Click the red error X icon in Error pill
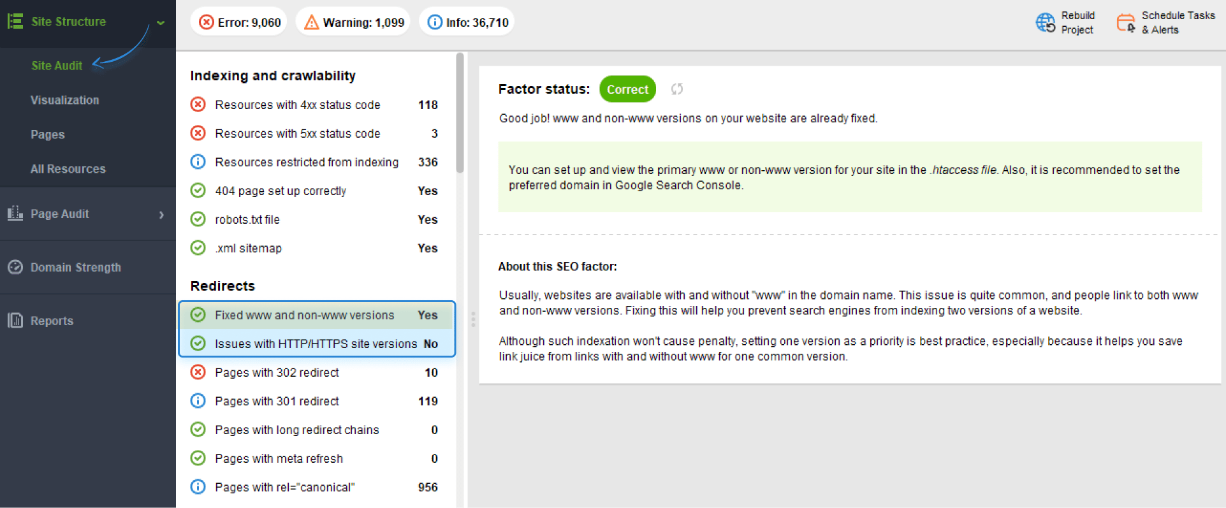The height and width of the screenshot is (508, 1226). pos(206,22)
